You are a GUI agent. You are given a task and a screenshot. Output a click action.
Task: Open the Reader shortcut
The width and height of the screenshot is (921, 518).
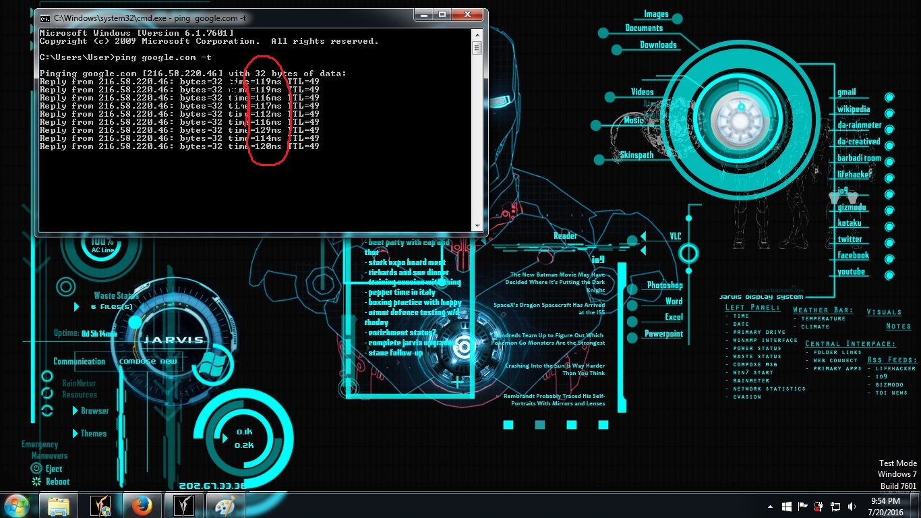click(x=565, y=236)
